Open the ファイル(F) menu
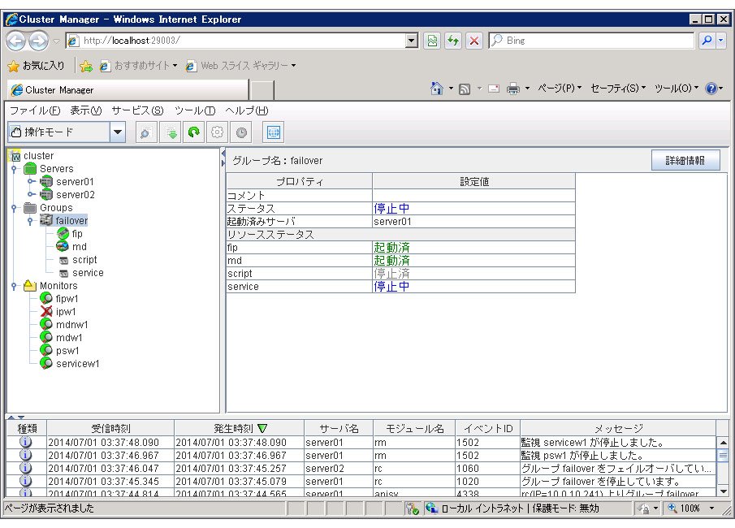The height and width of the screenshot is (528, 735). click(35, 110)
